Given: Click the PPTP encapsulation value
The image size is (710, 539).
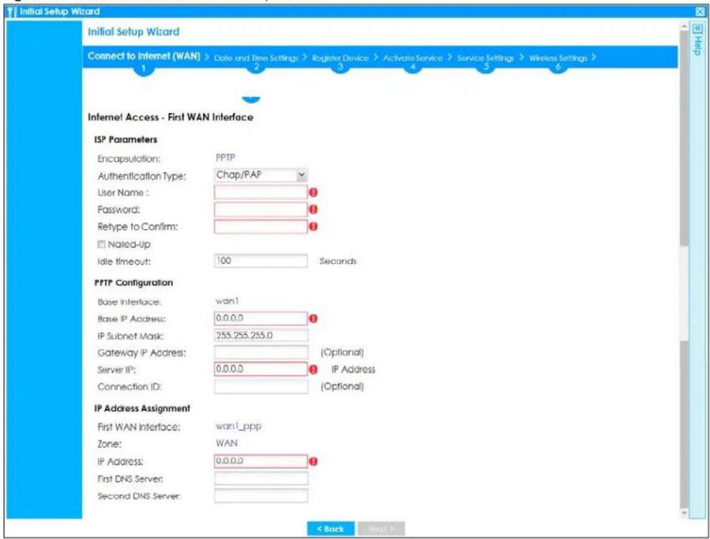Looking at the screenshot, I should pos(225,158).
